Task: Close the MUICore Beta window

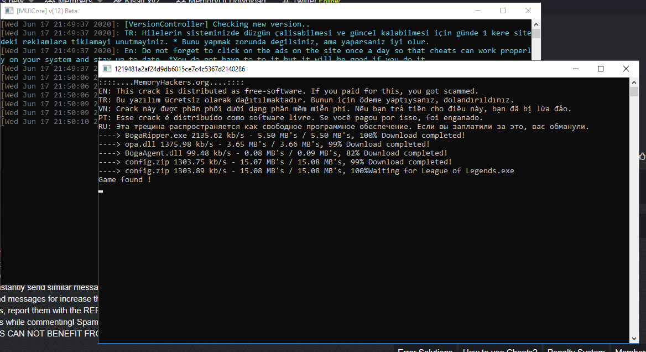Action: click(528, 11)
